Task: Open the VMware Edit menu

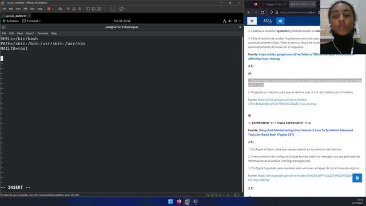Action: point(11,9)
